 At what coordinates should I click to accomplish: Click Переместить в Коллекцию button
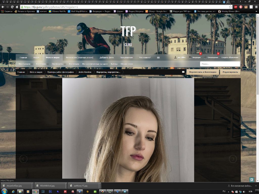(203, 72)
